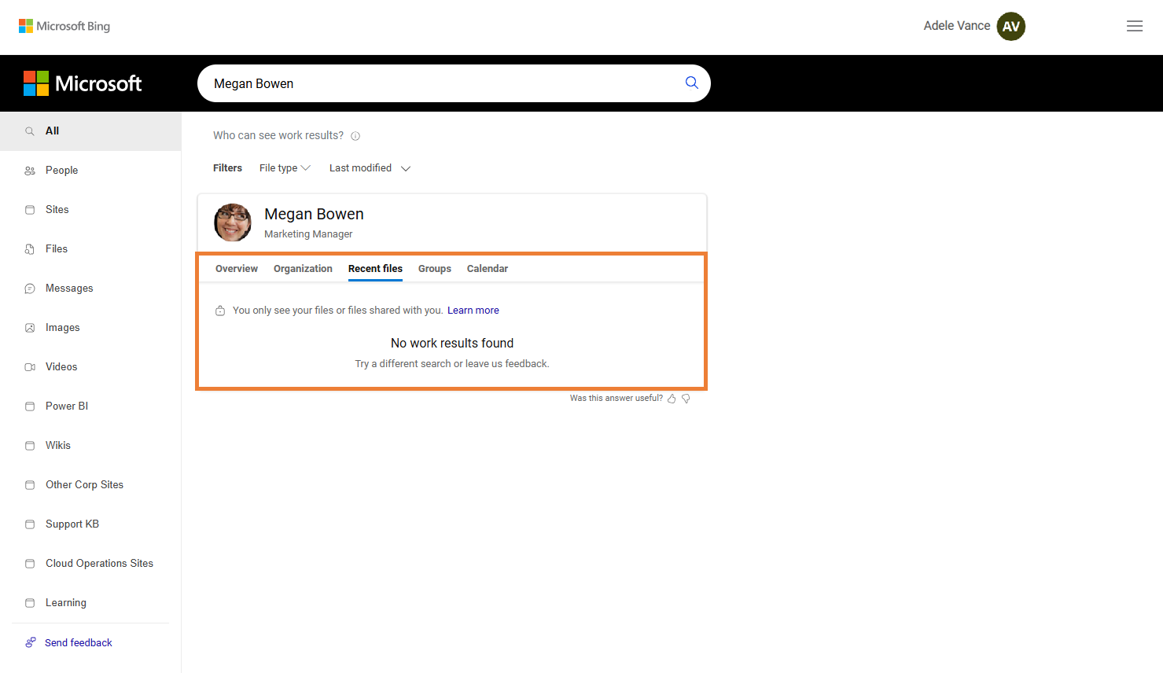Click the Learn more link

tap(473, 311)
